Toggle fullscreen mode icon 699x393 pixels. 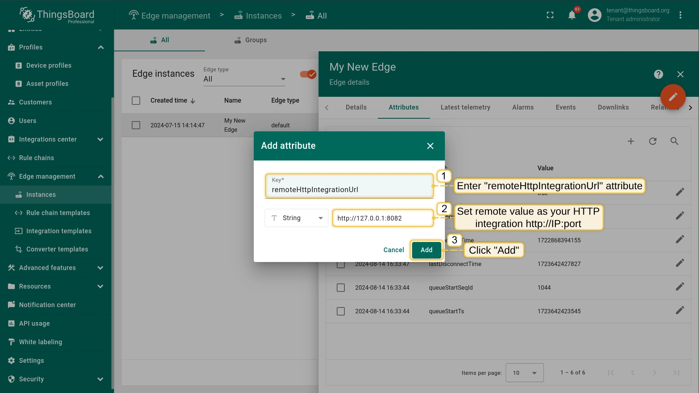tap(550, 15)
